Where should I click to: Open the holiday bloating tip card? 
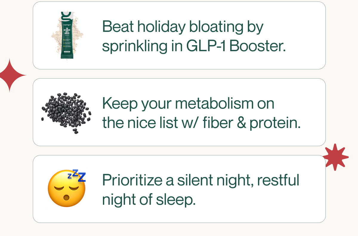coord(179,35)
